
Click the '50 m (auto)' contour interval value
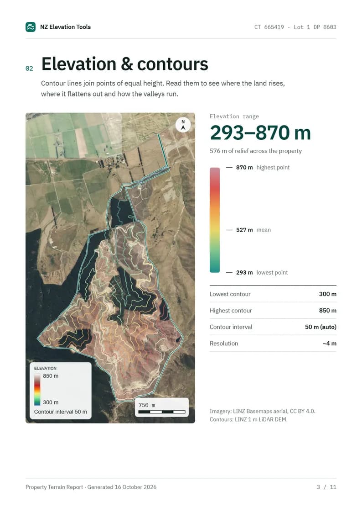[321, 327]
